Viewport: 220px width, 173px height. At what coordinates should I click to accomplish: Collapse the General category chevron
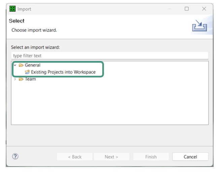pyautogui.click(x=15, y=65)
